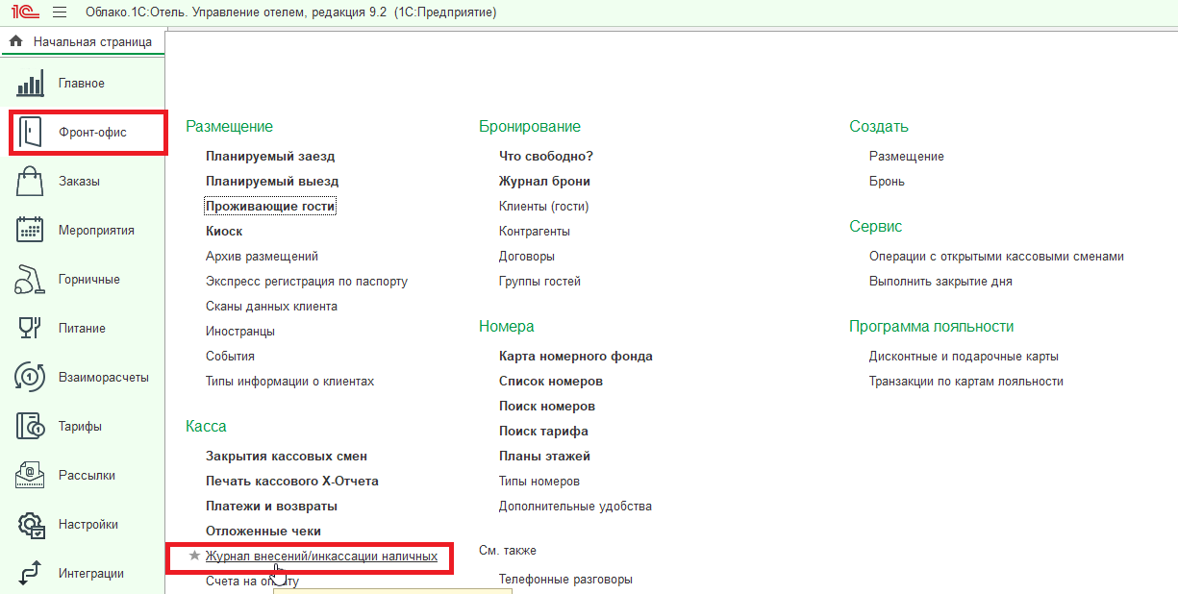
Task: Click the vacuum cleaner icon for Горничные
Action: pyautogui.click(x=31, y=280)
